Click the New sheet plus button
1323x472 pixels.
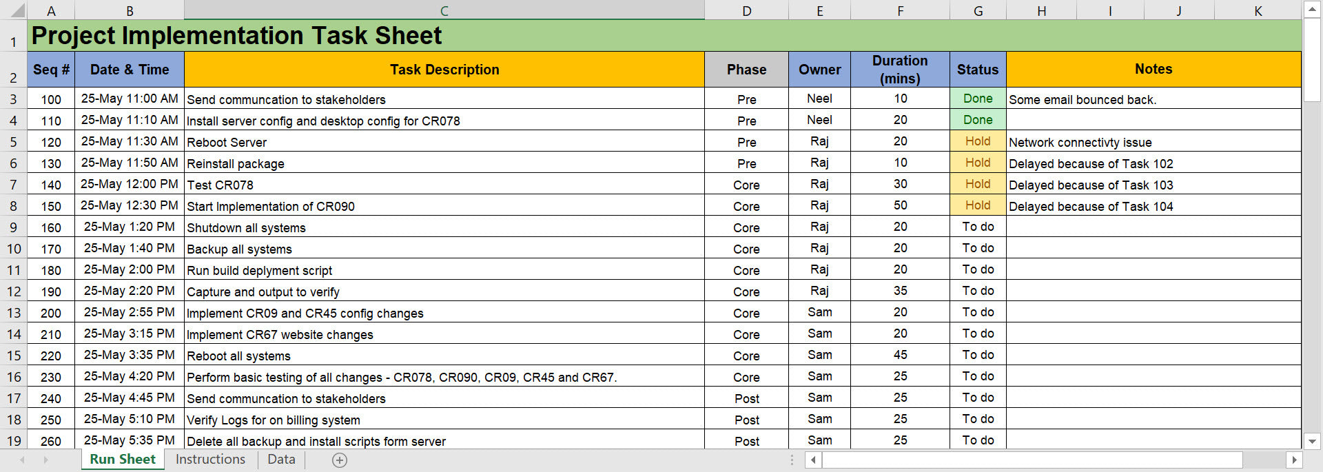tap(340, 460)
